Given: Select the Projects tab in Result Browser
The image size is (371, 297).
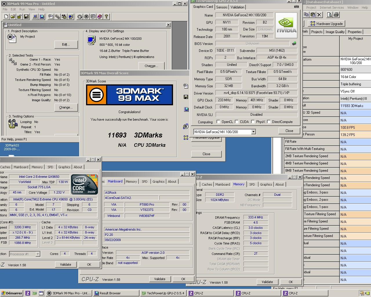Looking at the screenshot, I should 317,32.
